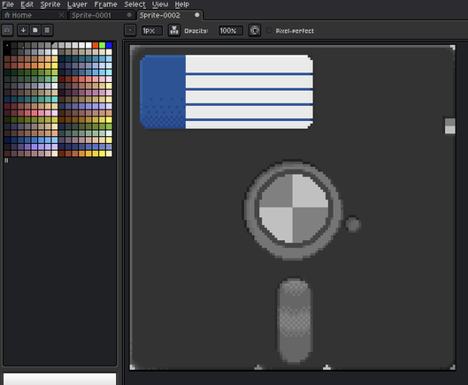
Task: Close Sprite-0002 via its tab dot
Action: click(197, 15)
